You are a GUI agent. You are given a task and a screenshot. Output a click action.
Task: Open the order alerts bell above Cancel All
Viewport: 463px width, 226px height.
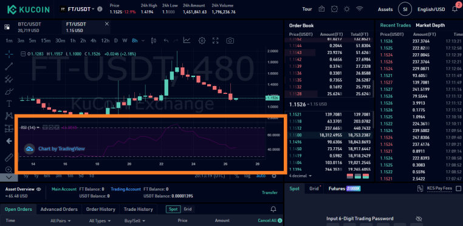click(273, 209)
